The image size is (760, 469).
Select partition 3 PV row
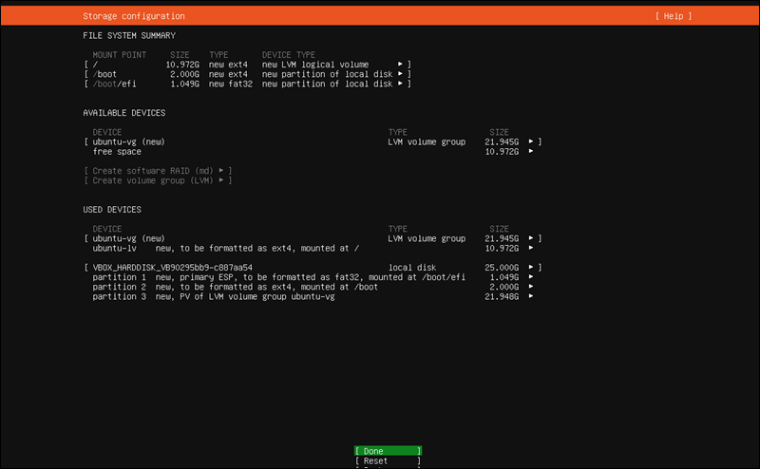pos(313,296)
